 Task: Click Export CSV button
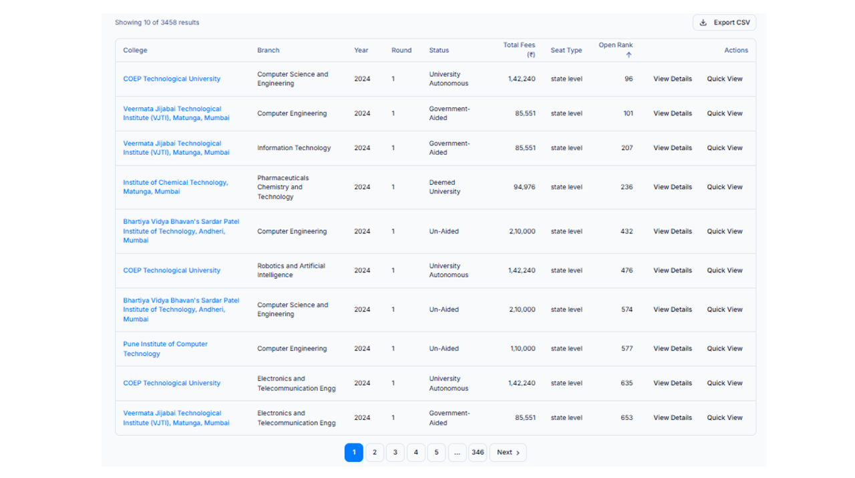(x=724, y=22)
